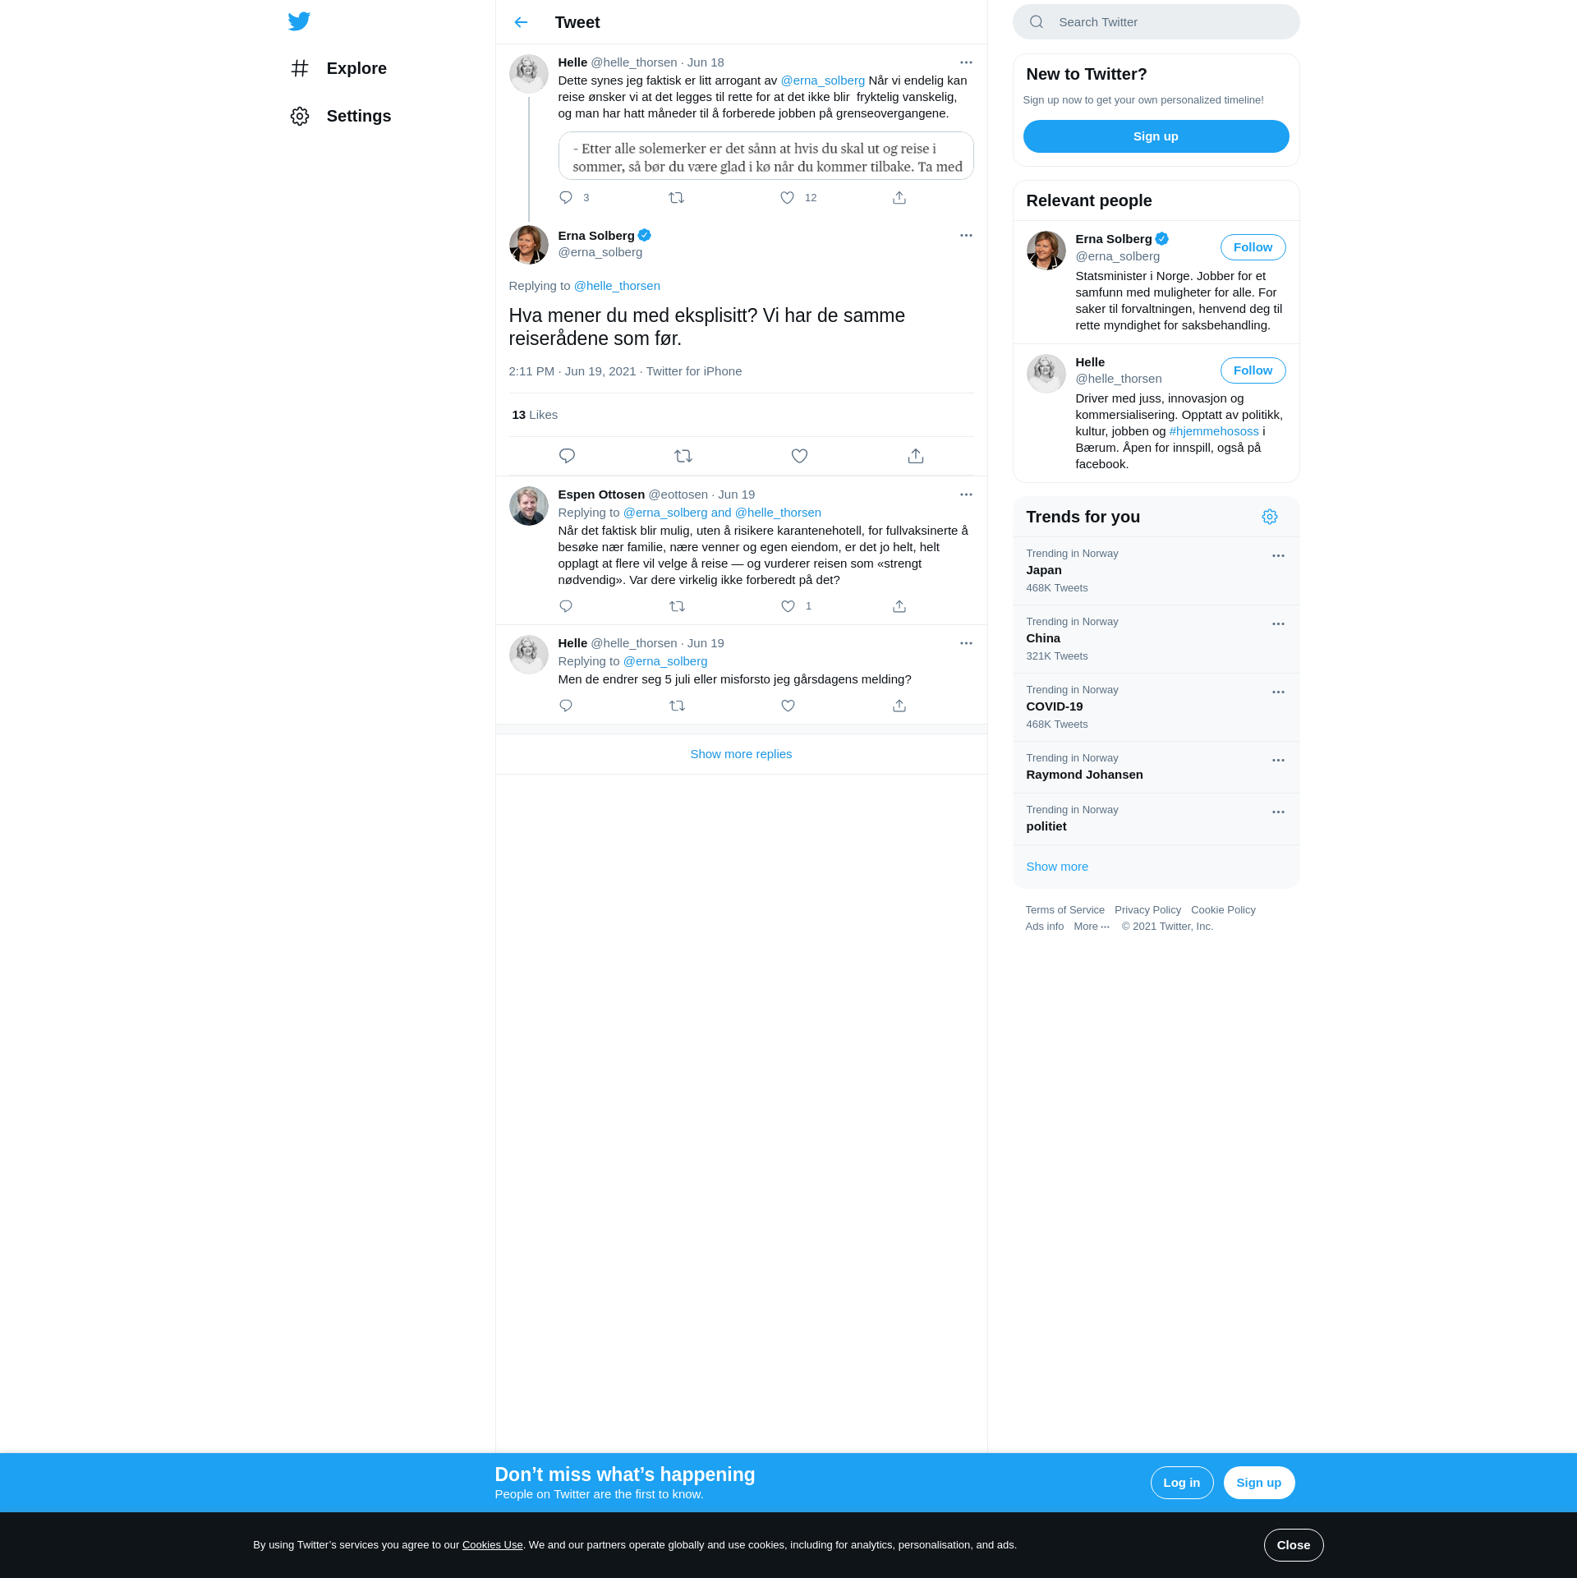The image size is (1577, 1578).
Task: Open Helle's avatar in Relevant people
Action: click(1046, 374)
